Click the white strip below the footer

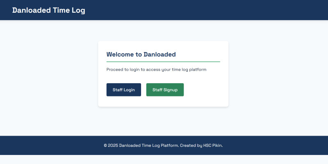(164, 159)
